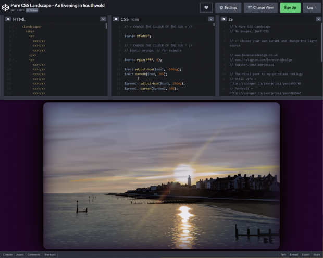
Task: Open the Assets tab in footer
Action: [20, 254]
